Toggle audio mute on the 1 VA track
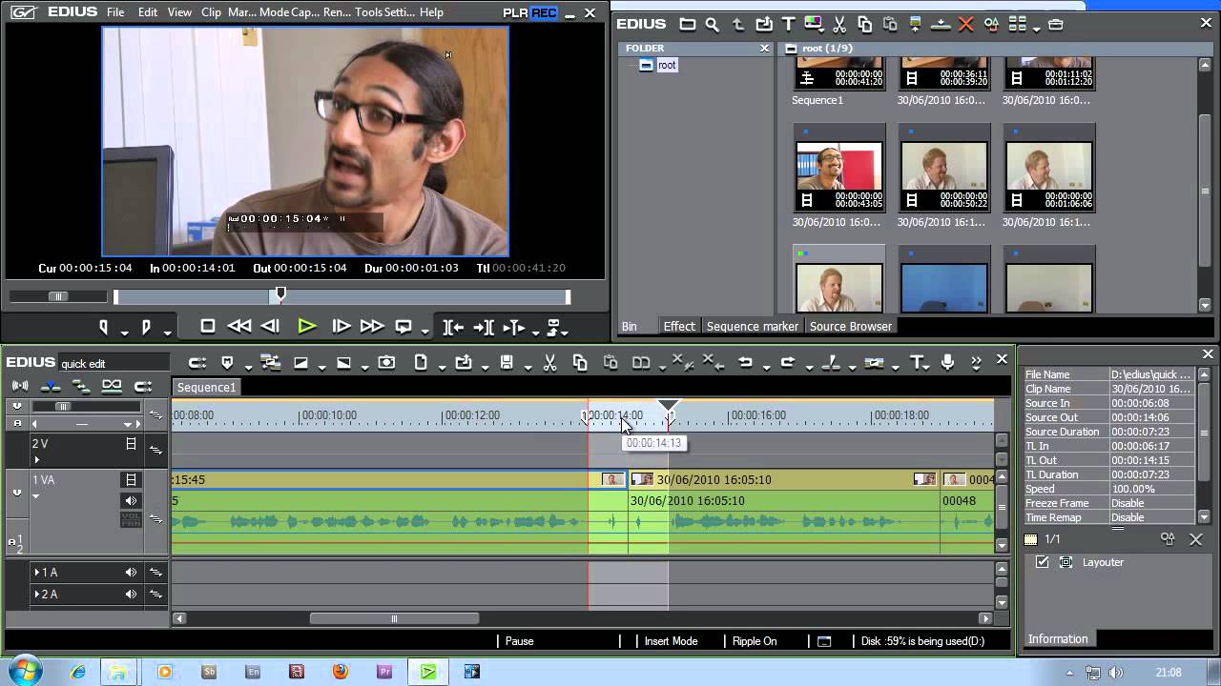The height and width of the screenshot is (686, 1221). [131, 500]
